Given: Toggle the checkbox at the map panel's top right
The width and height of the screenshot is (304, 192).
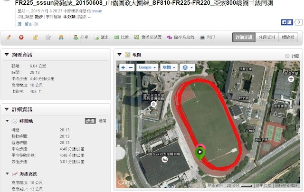Looking at the screenshot, I should point(287,56).
